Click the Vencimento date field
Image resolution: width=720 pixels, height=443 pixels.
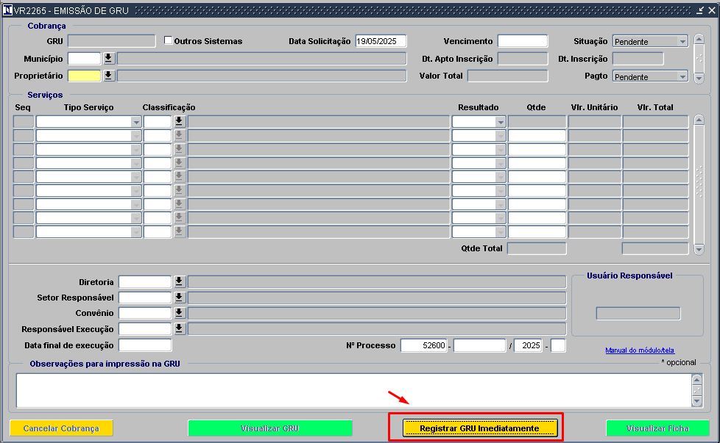[x=523, y=40]
